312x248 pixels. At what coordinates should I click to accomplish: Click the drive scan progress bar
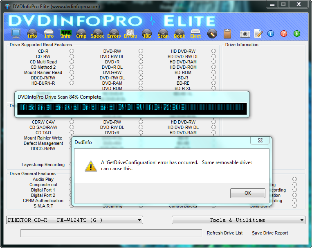[x=132, y=109]
